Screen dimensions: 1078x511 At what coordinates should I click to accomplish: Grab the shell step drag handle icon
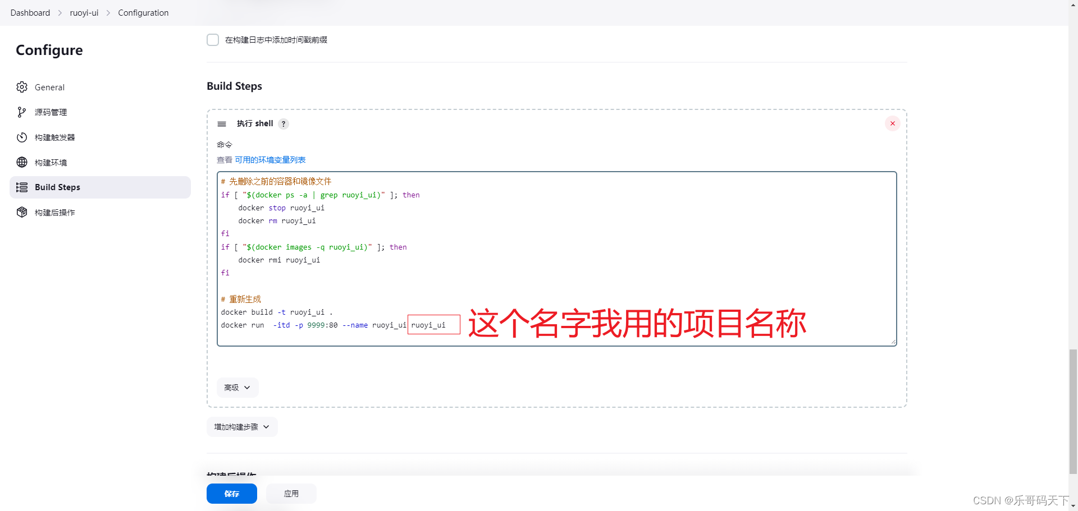pos(222,124)
